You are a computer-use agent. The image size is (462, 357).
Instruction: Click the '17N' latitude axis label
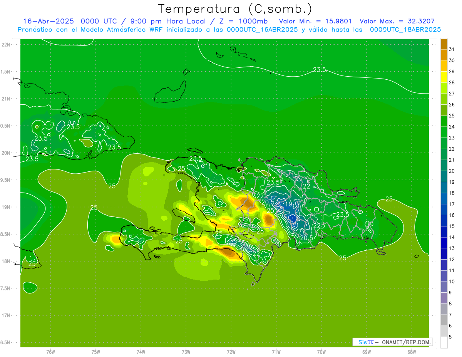click(6, 315)
